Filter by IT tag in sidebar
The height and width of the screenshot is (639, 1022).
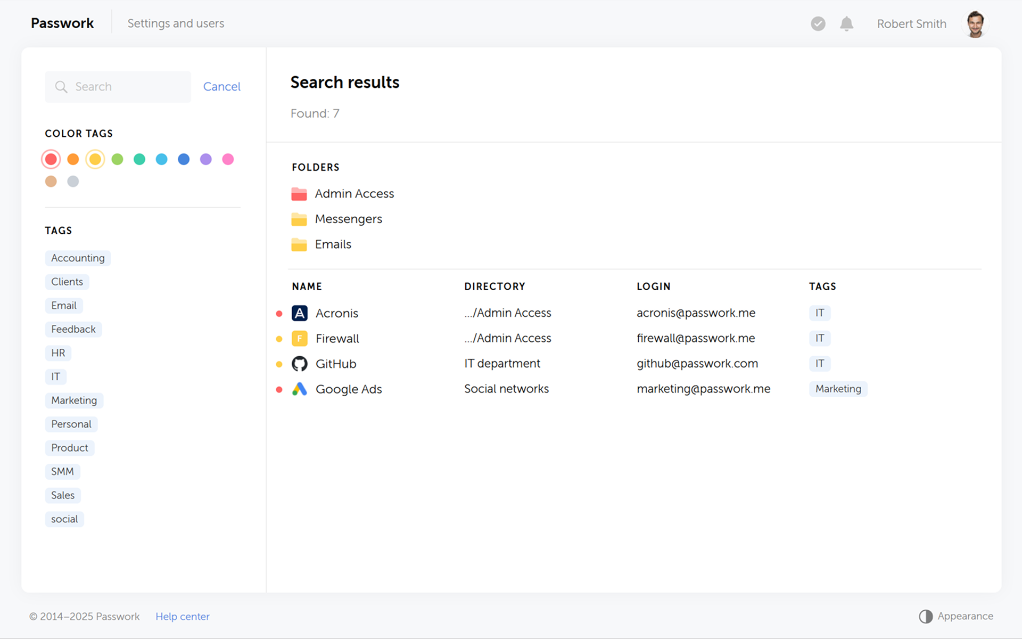56,376
